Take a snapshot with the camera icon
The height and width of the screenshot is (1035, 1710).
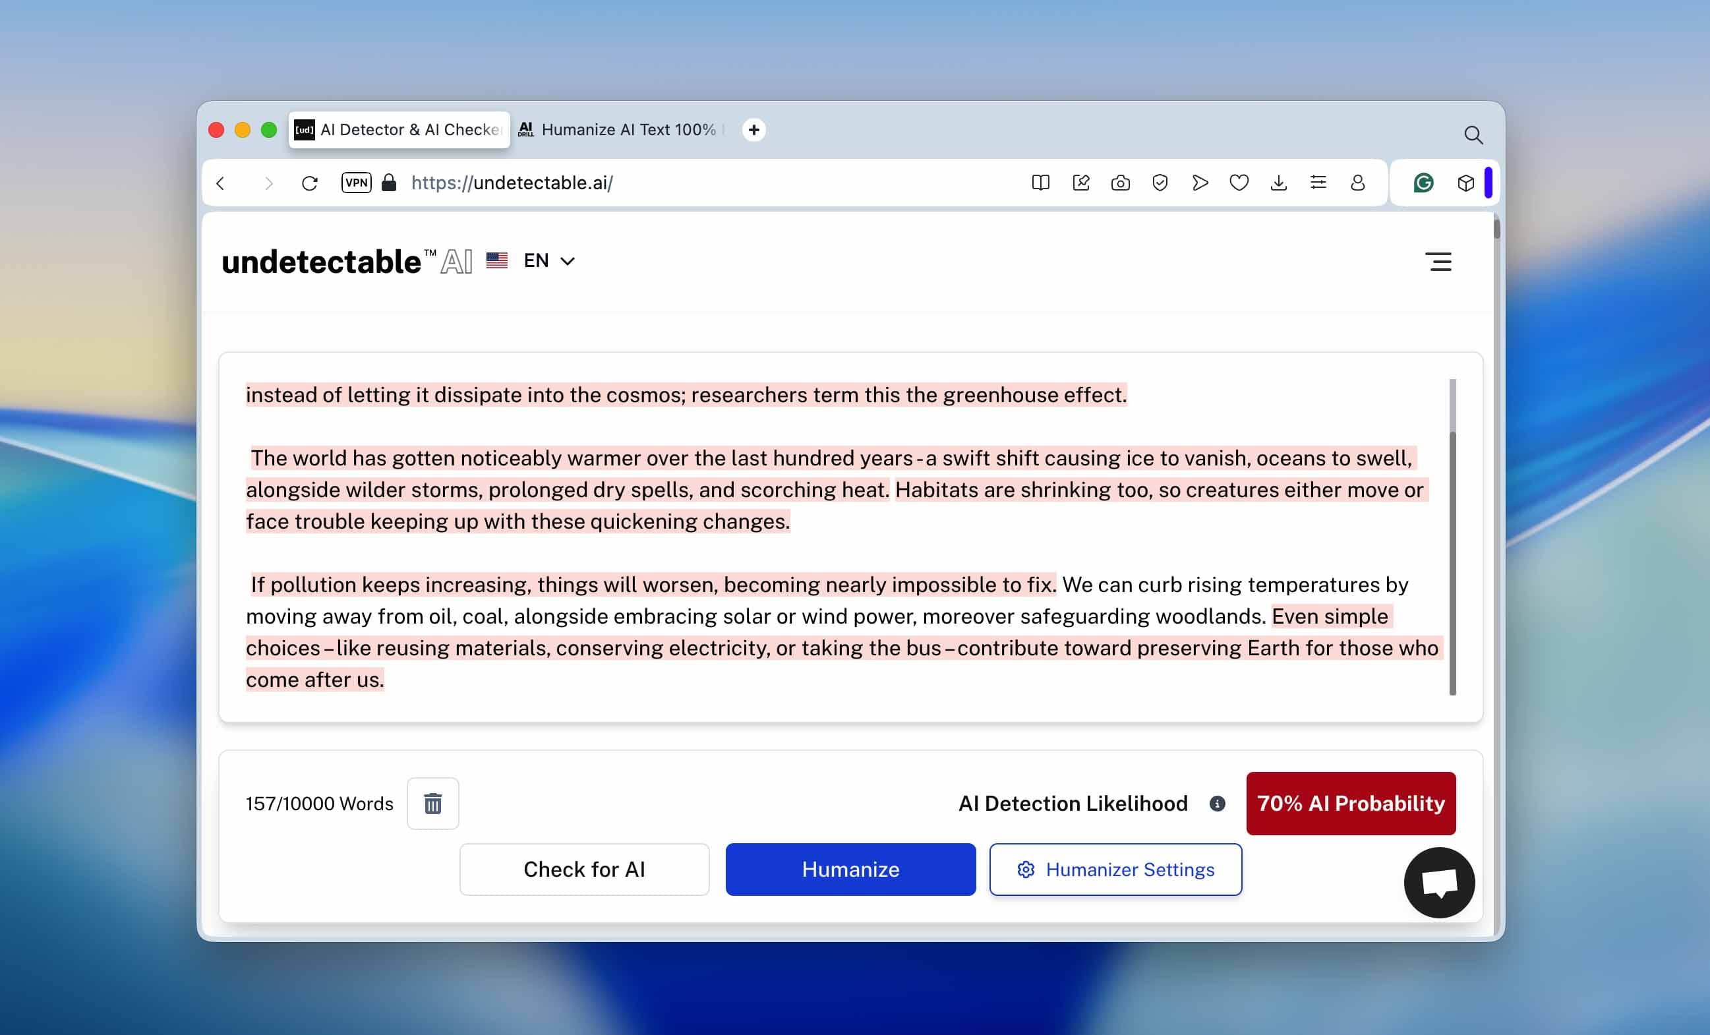[x=1120, y=183]
